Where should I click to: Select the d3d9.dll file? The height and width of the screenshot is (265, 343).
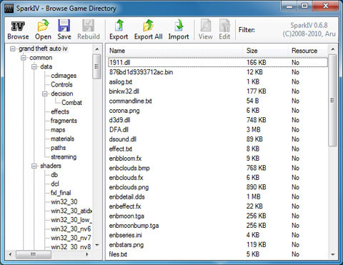[119, 120]
